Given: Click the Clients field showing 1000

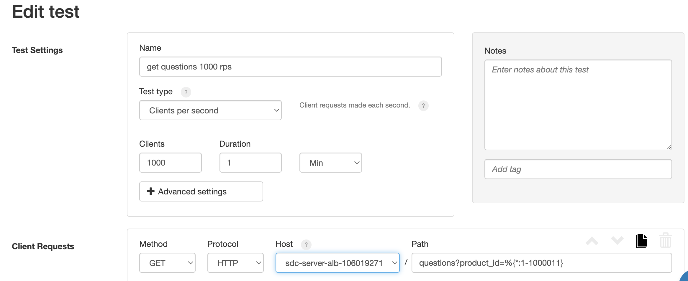Looking at the screenshot, I should (x=171, y=163).
